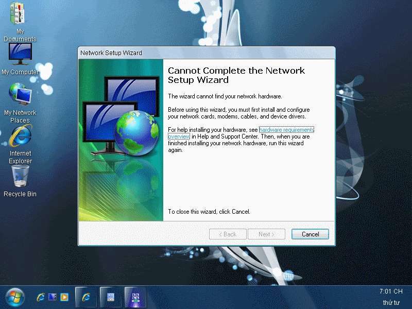Click the Cancel button in the wizard
The image size is (412, 309).
coord(310,234)
